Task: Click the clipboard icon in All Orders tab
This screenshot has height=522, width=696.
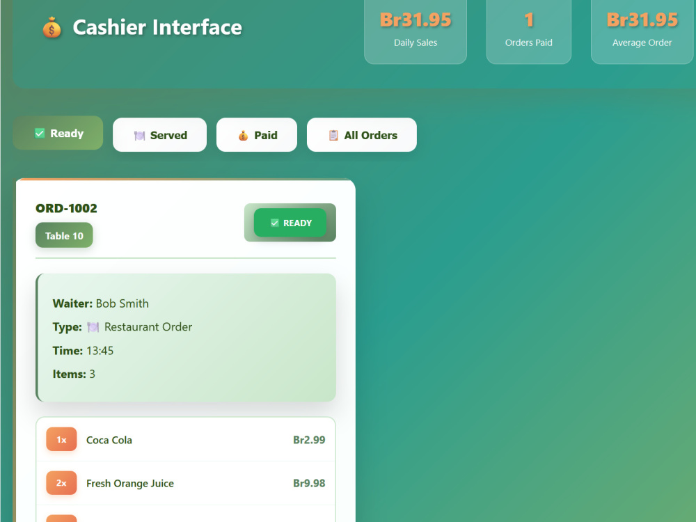Action: 333,136
